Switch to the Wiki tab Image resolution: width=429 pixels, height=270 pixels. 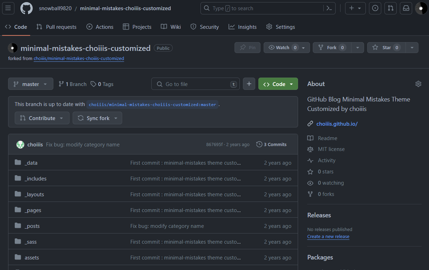coord(171,27)
